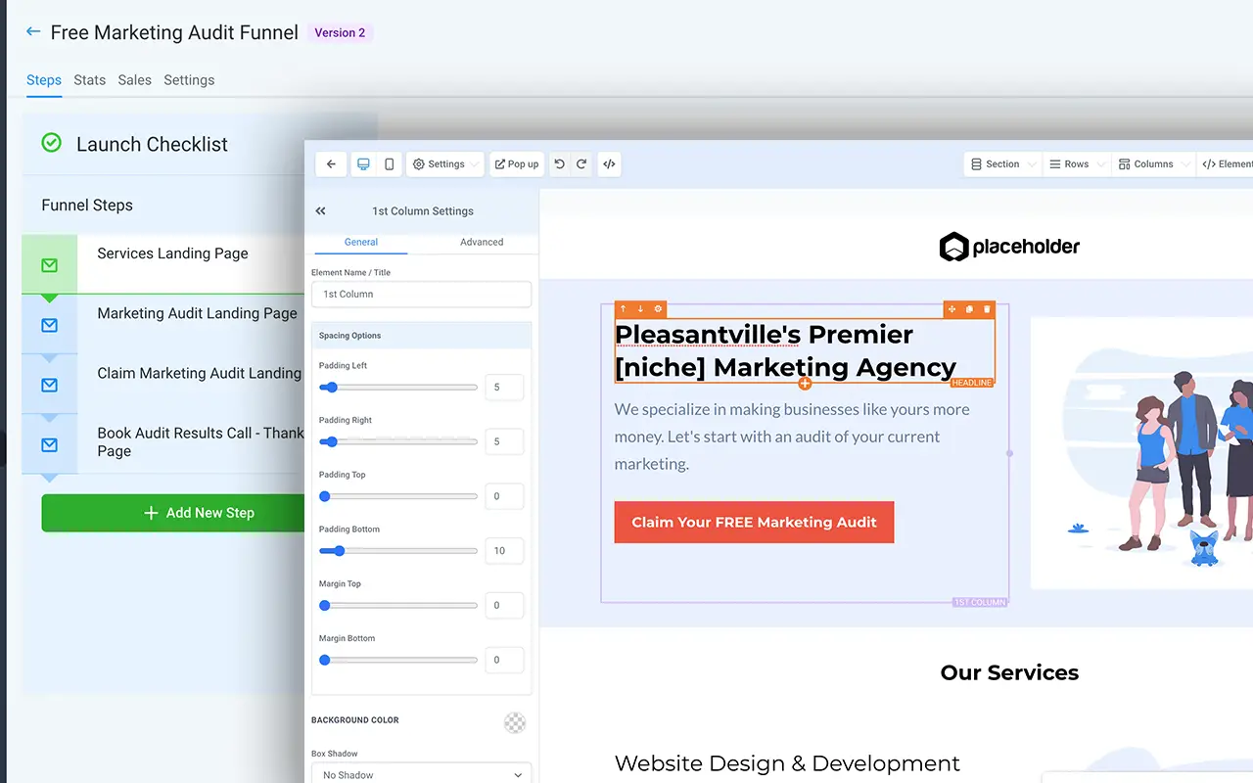
Task: Open the custom code editor icon
Action: pos(609,164)
